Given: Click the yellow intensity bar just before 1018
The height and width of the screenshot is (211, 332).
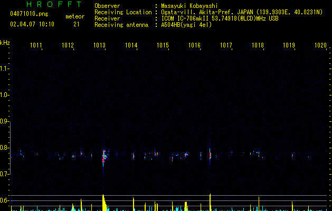Looking at the screenshot, I should tap(259, 204).
